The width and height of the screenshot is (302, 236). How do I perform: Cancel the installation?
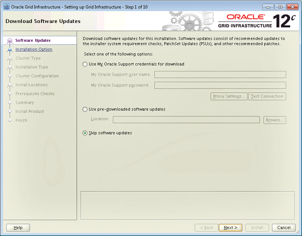tap(283, 227)
